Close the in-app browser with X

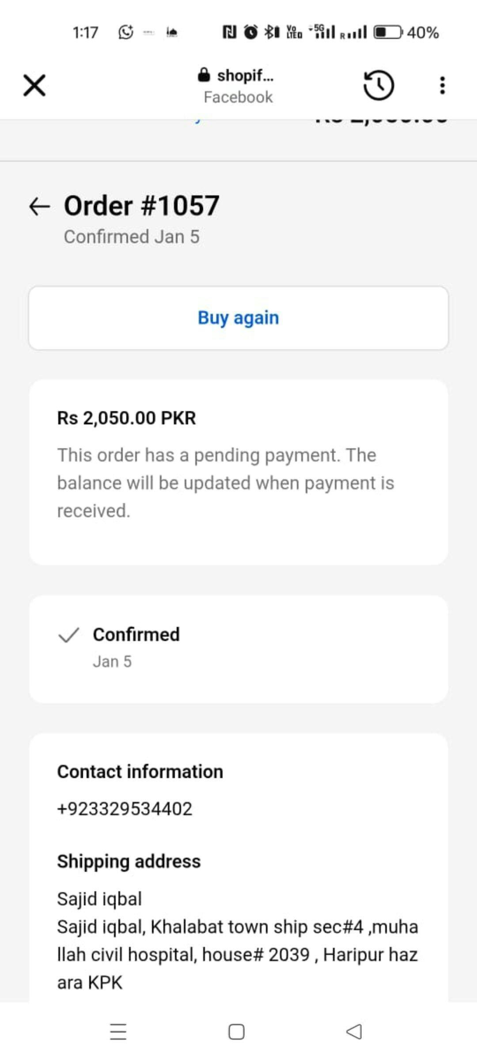[x=34, y=85]
